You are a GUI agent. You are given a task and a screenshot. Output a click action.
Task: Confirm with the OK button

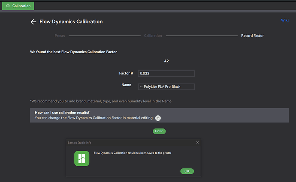[187, 171]
